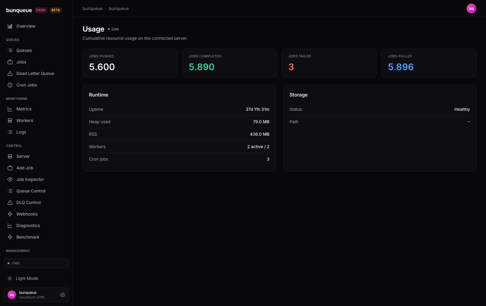Open settings gear next to localhost:6790
Viewport: 486px width, 306px height.
(x=63, y=295)
